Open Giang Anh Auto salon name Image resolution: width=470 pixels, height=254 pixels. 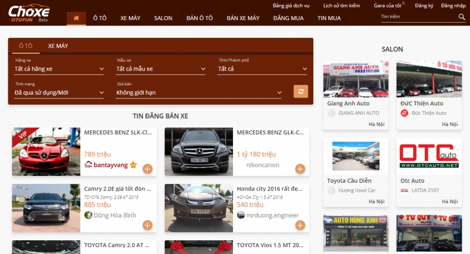pos(348,103)
